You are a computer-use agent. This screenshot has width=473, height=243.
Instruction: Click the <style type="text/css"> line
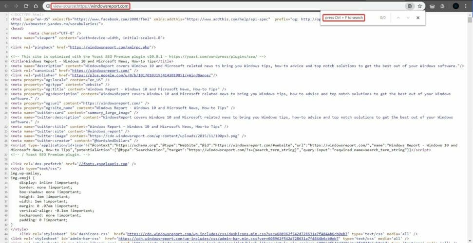click(36, 168)
